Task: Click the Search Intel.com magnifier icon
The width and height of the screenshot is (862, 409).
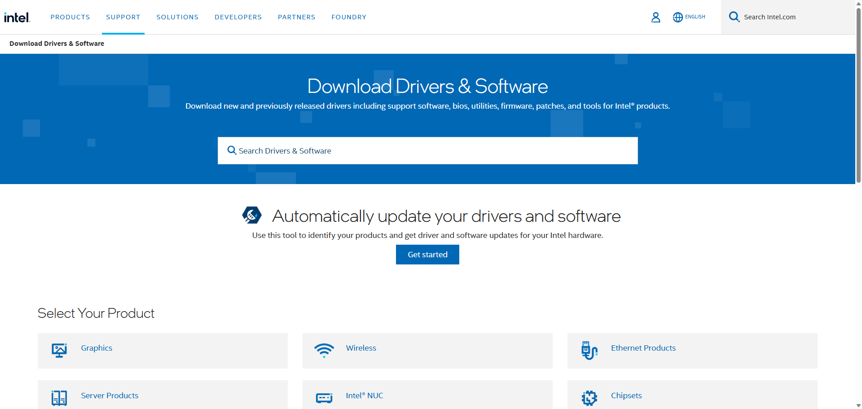Action: coord(734,17)
